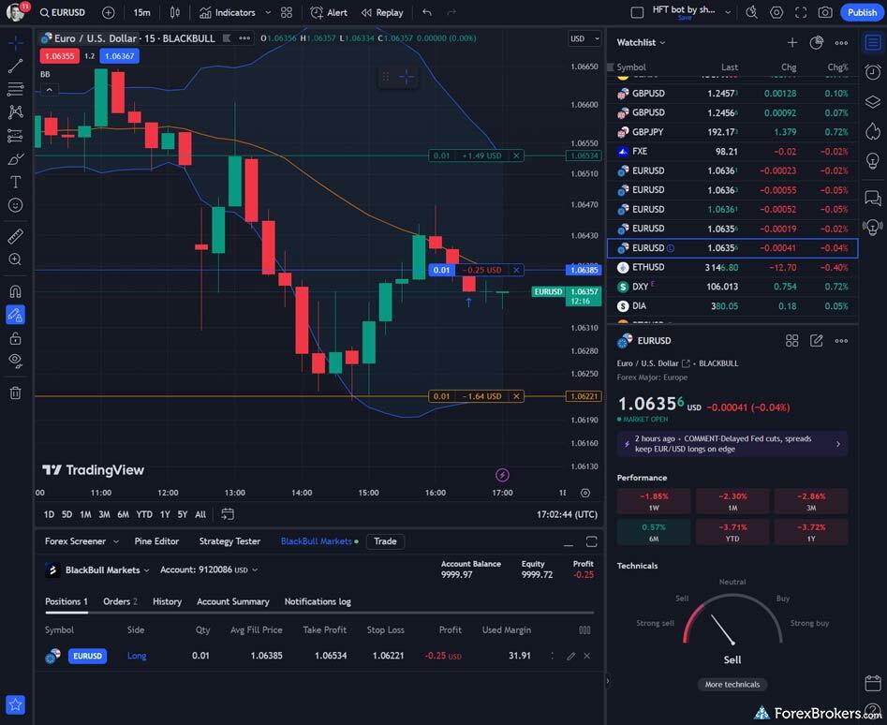Take a chart snapshot with camera icon
This screenshot has height=725, width=887.
click(825, 12)
